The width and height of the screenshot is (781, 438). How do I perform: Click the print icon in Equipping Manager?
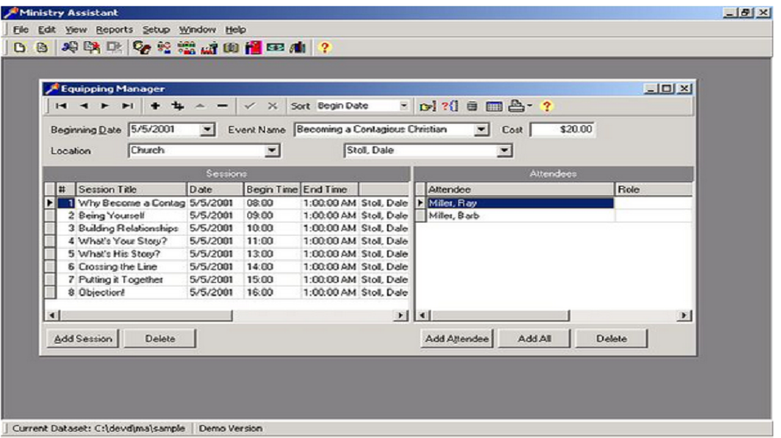click(516, 106)
